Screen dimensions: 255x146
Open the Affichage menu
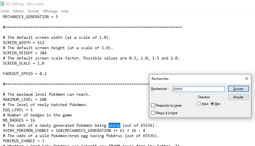click(50, 11)
